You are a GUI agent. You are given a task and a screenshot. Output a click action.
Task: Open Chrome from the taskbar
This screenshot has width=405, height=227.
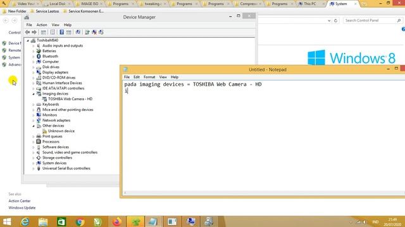80,221
